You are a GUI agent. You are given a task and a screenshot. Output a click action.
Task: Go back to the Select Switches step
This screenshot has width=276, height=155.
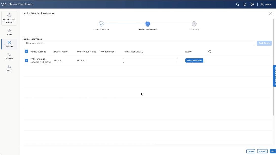101,24
